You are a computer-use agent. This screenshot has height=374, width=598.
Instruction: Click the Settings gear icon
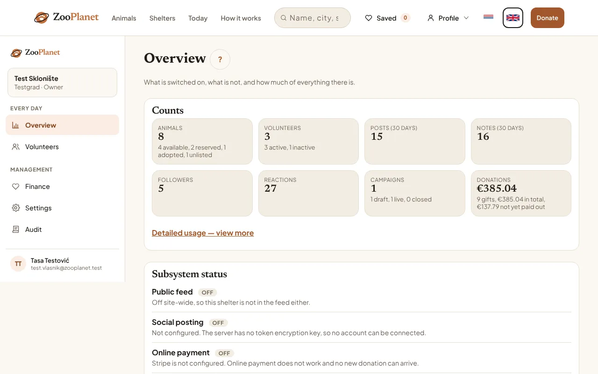15,208
